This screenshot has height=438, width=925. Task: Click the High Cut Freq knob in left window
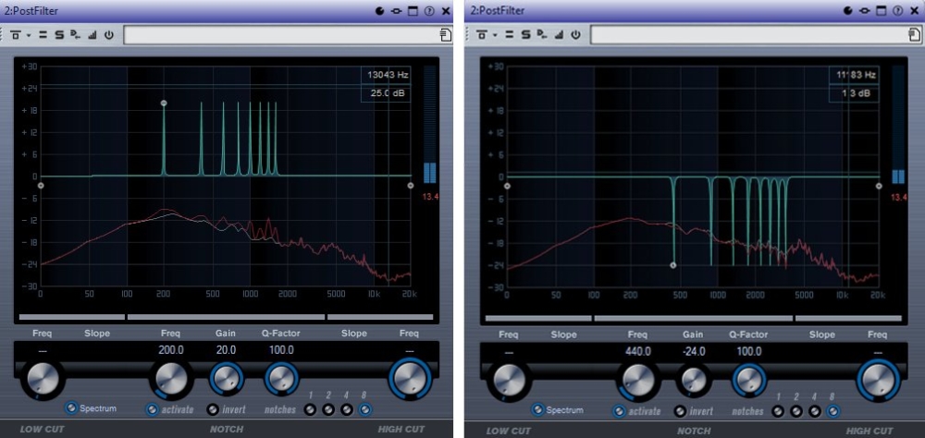410,379
